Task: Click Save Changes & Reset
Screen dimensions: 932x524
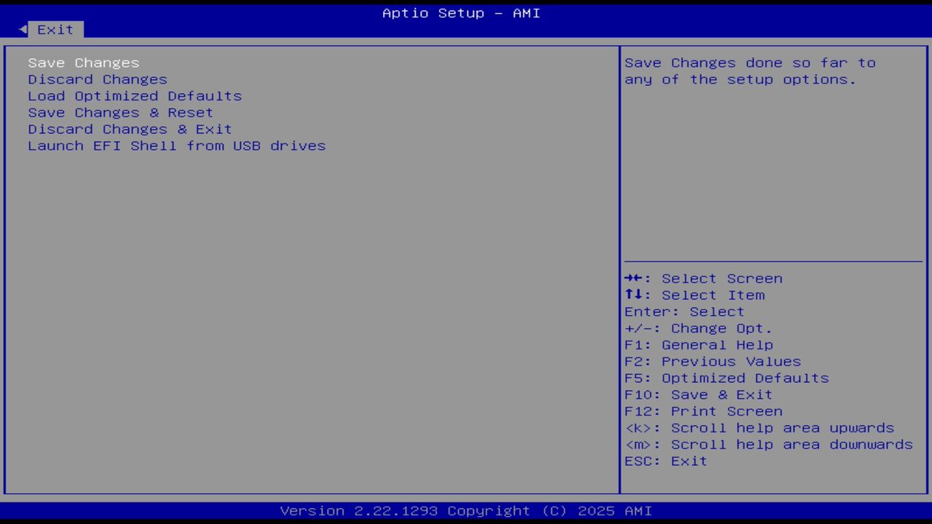Action: pyautogui.click(x=120, y=112)
